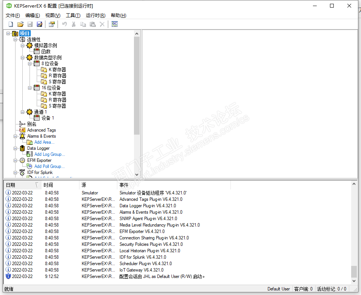361x295 pixels.
Task: Collapse the 模拟器示例 channel node
Action: coord(23,45)
